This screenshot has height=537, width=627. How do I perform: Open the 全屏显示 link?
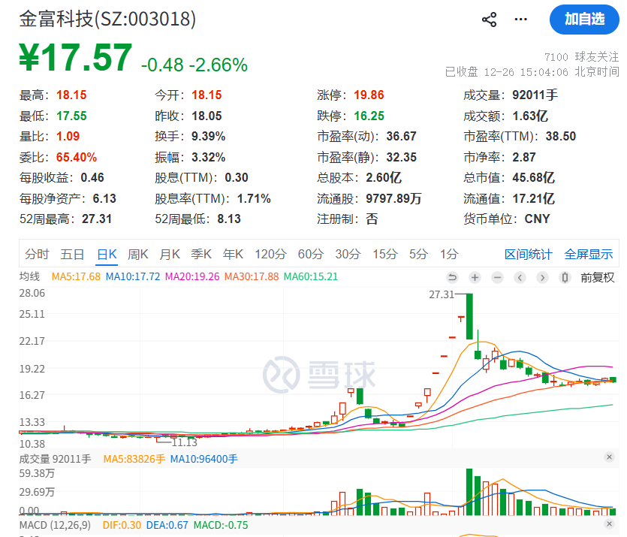click(x=588, y=254)
